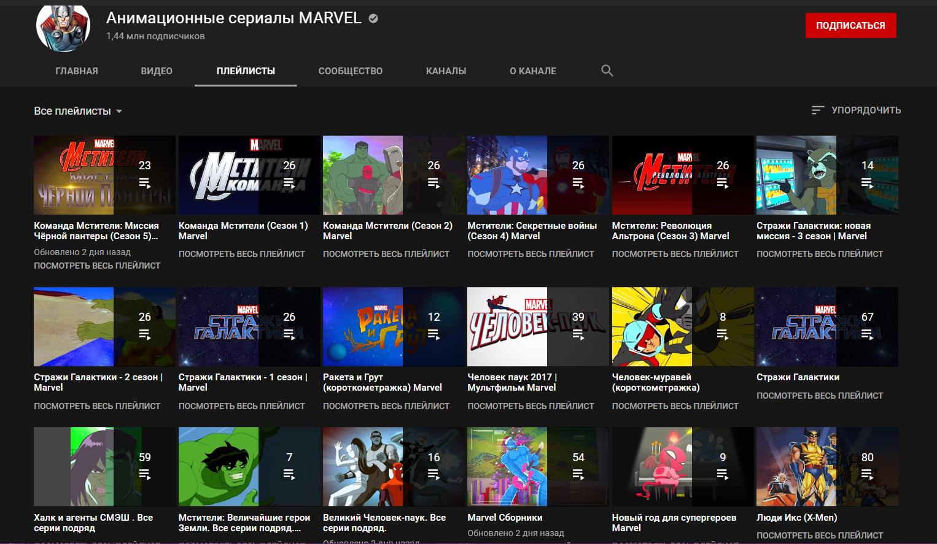
Task: Expand the Все плейлисты dropdown
Action: (78, 111)
